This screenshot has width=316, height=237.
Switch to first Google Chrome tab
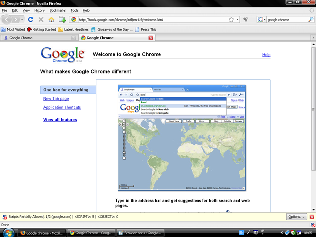tap(37, 38)
